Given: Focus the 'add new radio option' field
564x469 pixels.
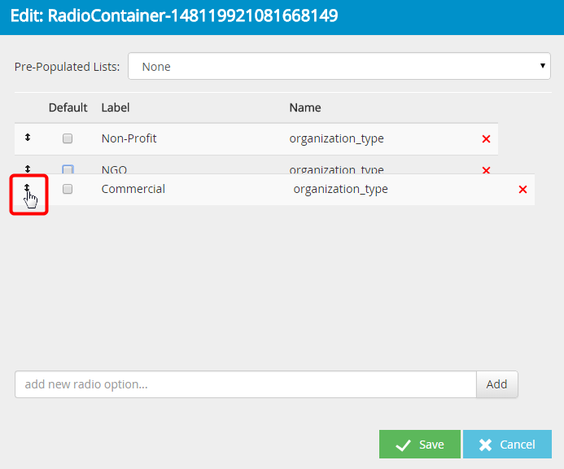Looking at the screenshot, I should [x=244, y=384].
